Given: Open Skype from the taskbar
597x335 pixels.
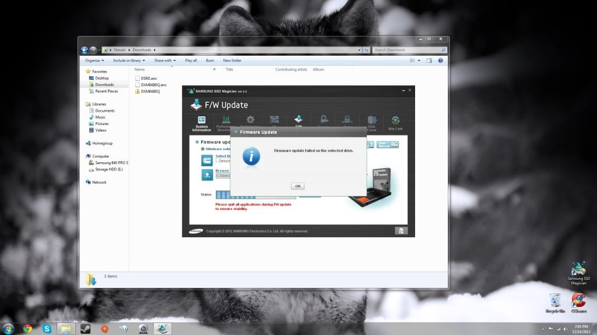Looking at the screenshot, I should point(47,329).
